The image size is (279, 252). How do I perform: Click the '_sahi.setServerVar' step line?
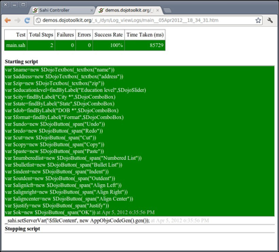click(x=77, y=220)
